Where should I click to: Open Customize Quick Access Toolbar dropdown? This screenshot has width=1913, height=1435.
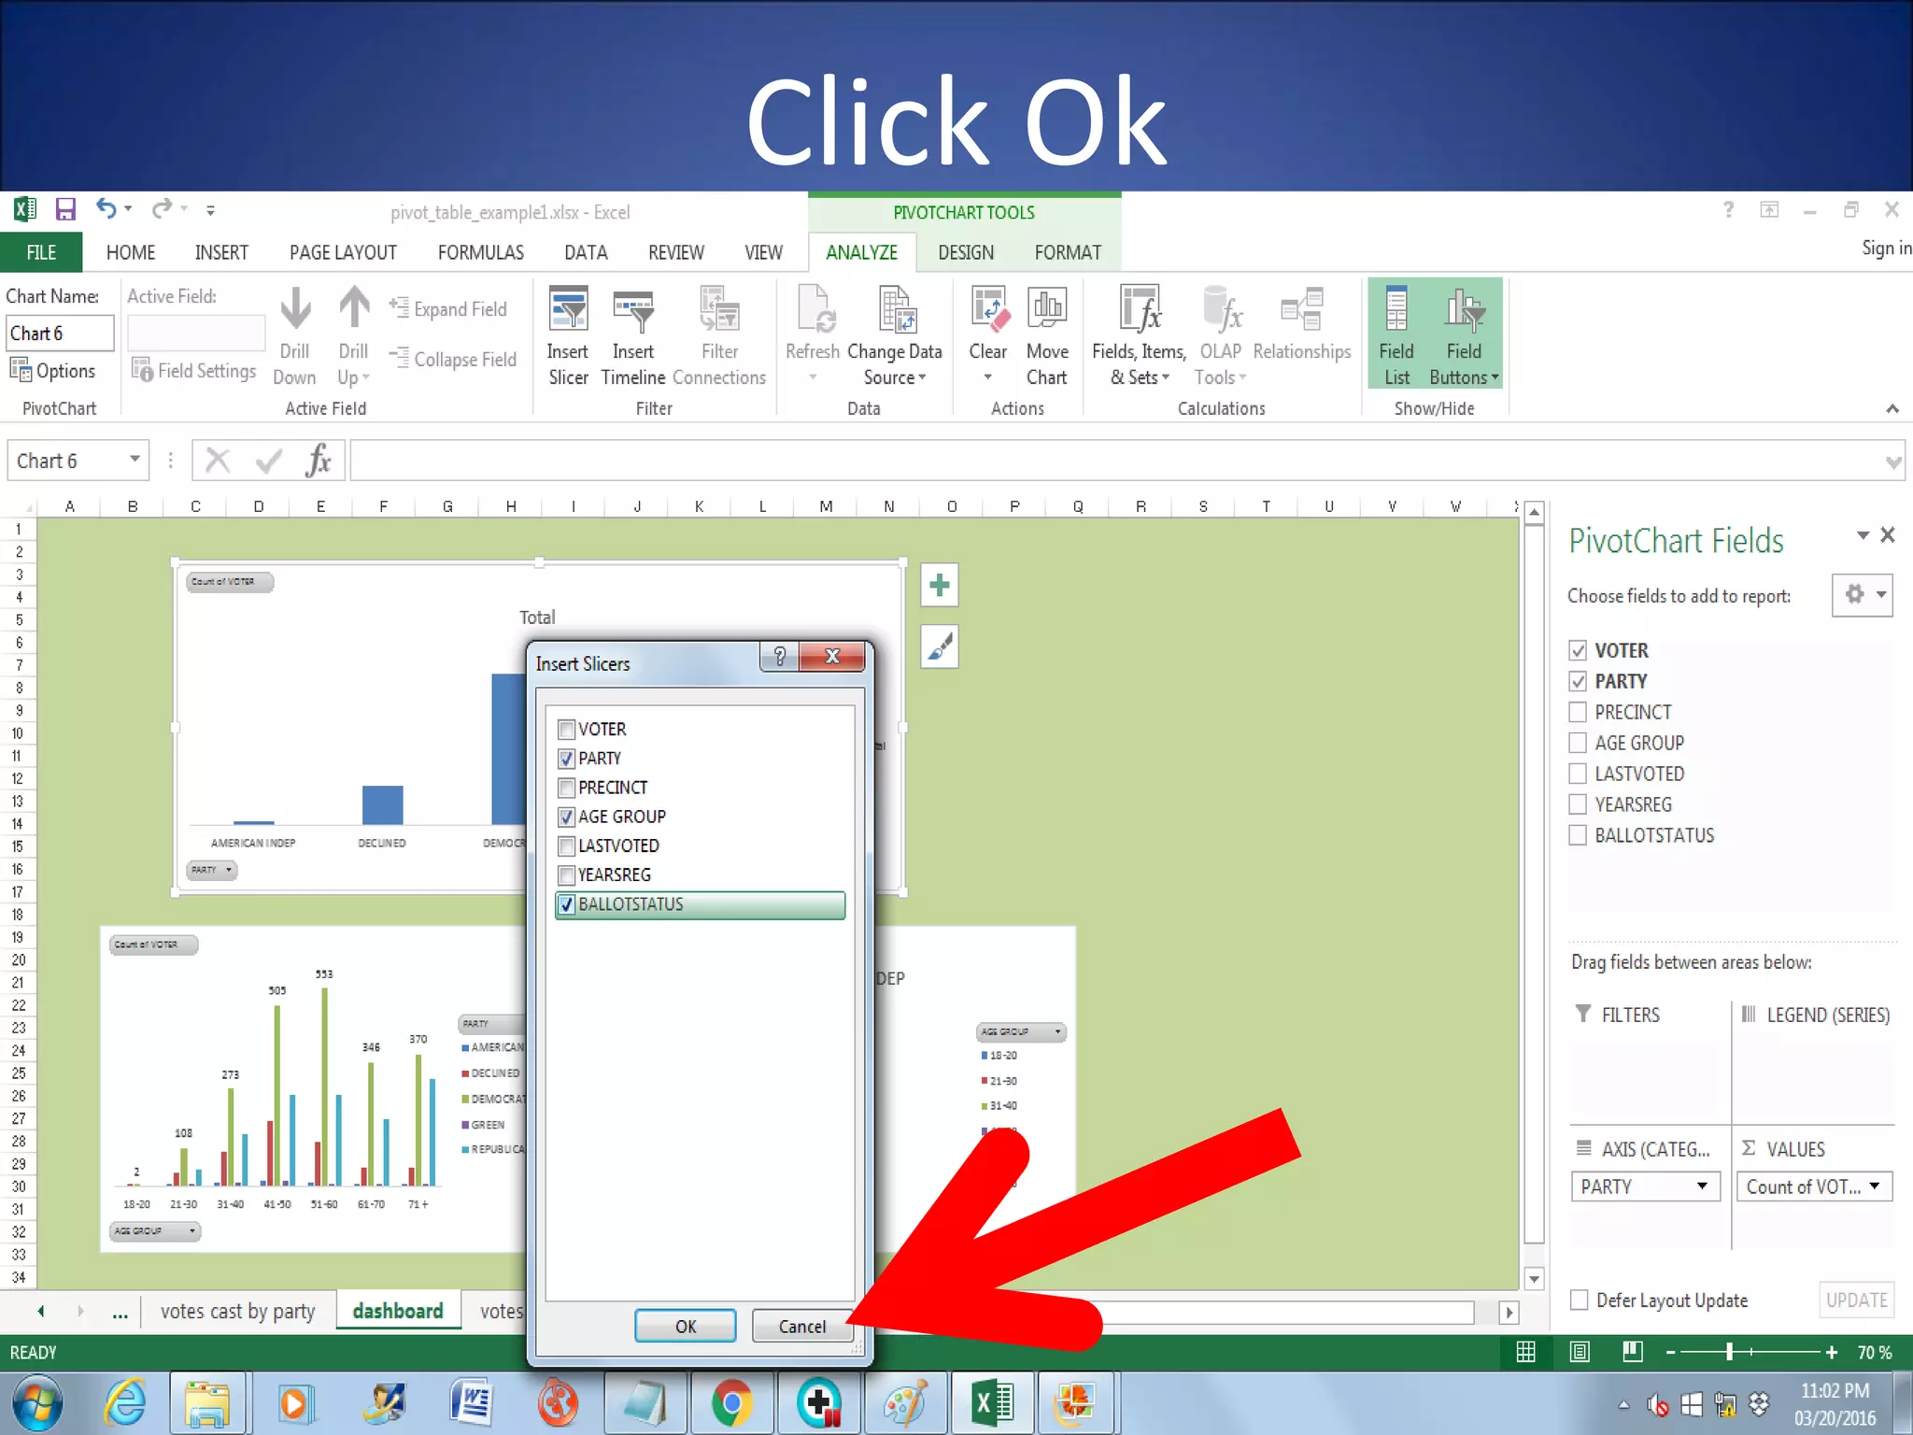coord(211,210)
